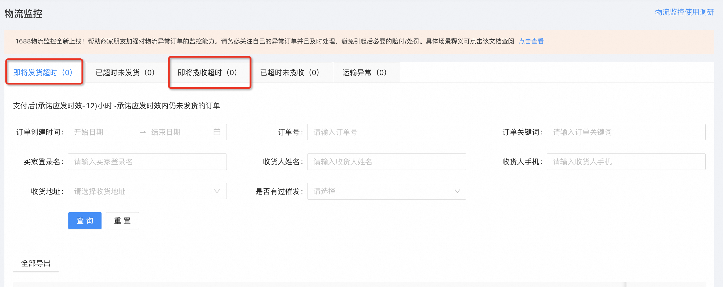Switch to the 已超时未发货 tab
This screenshot has height=287, width=723.
[x=125, y=72]
